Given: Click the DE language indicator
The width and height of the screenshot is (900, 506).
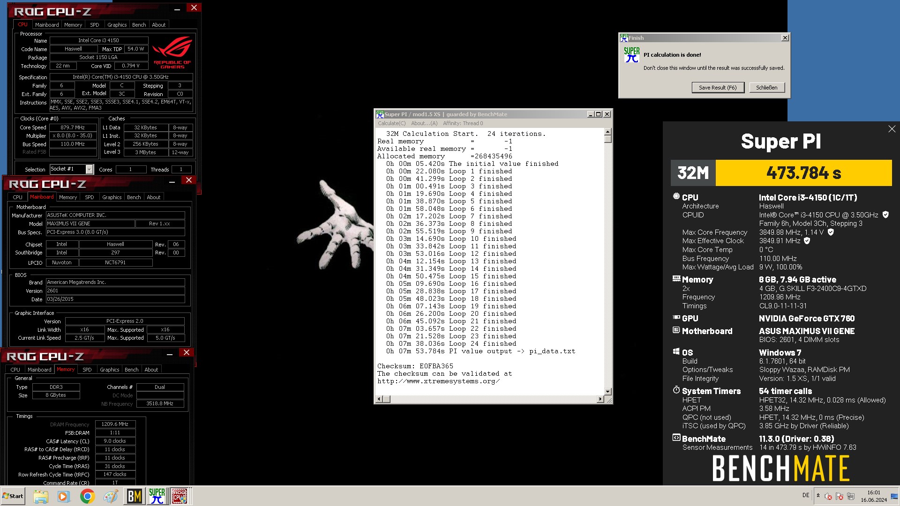Looking at the screenshot, I should click(806, 495).
